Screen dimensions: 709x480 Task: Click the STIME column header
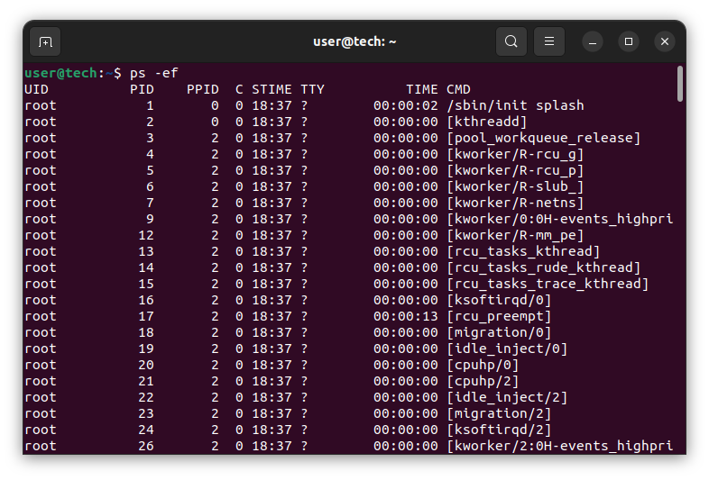tap(272, 89)
